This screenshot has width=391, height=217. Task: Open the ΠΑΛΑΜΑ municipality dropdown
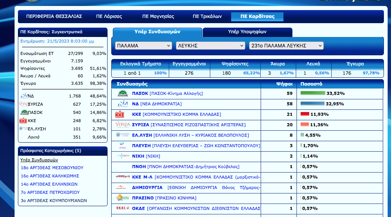coord(143,46)
